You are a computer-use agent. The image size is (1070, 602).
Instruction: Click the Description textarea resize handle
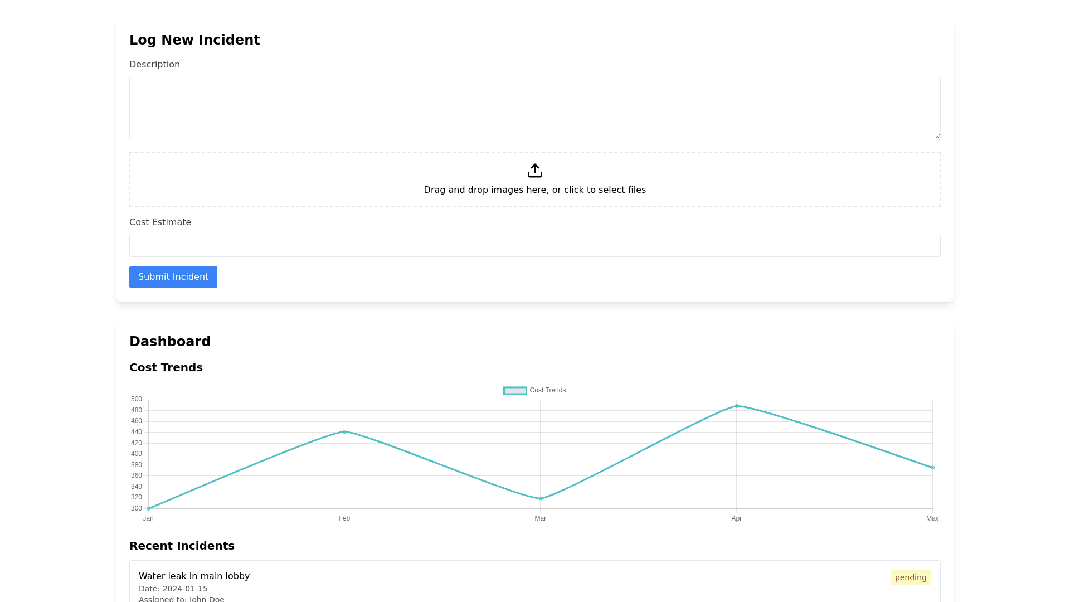pos(937,136)
